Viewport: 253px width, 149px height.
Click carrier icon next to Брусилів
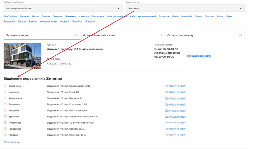5,117
